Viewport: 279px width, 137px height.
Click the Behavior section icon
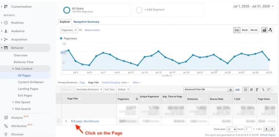(6, 48)
